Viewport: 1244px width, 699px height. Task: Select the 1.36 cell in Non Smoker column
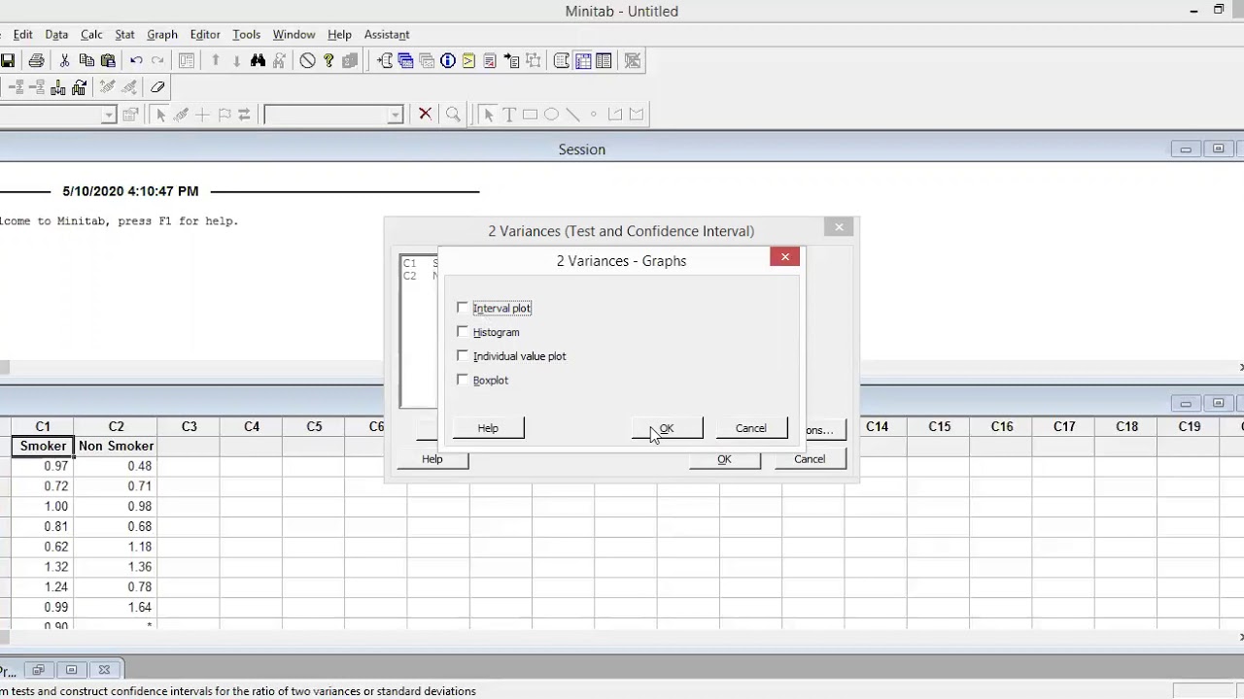click(x=116, y=567)
